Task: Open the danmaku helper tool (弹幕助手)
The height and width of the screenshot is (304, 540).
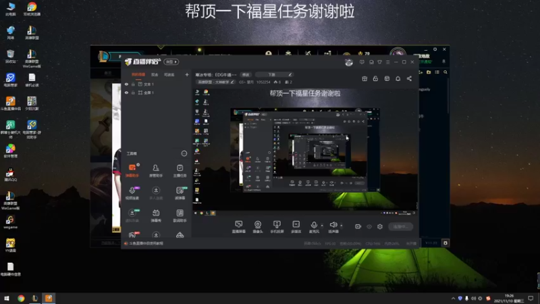Action: [132, 171]
